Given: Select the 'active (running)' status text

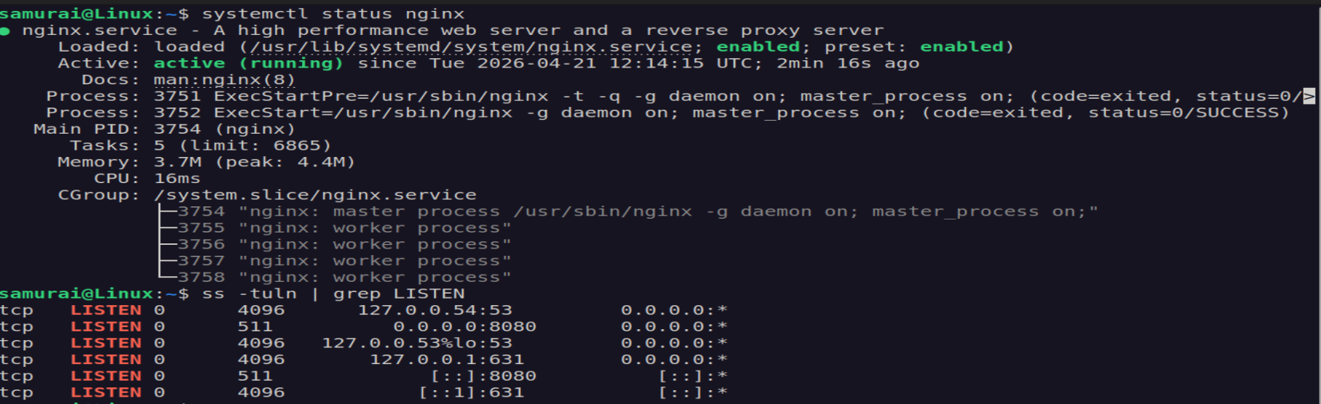Looking at the screenshot, I should 248,63.
